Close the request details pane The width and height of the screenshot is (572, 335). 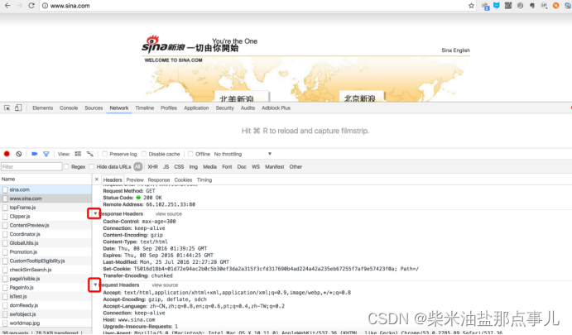[97, 179]
